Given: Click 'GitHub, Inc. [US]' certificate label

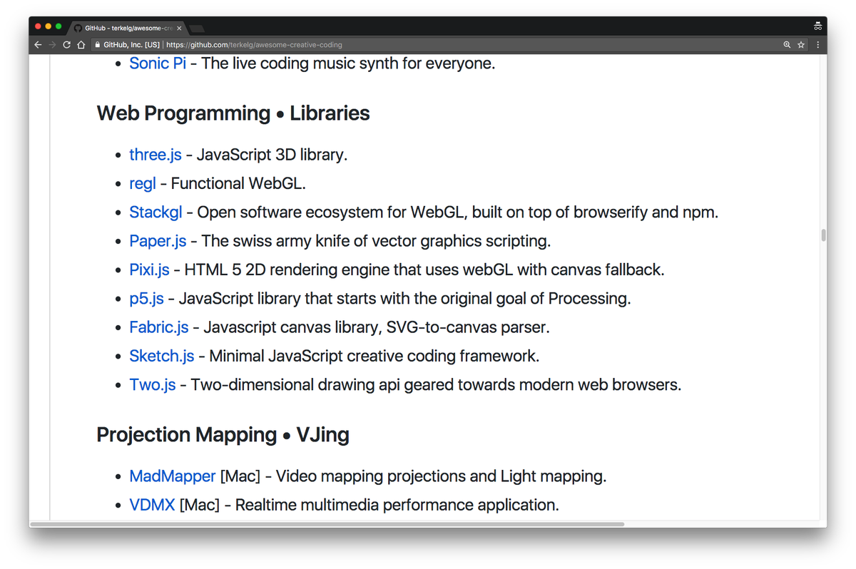Looking at the screenshot, I should [x=132, y=44].
